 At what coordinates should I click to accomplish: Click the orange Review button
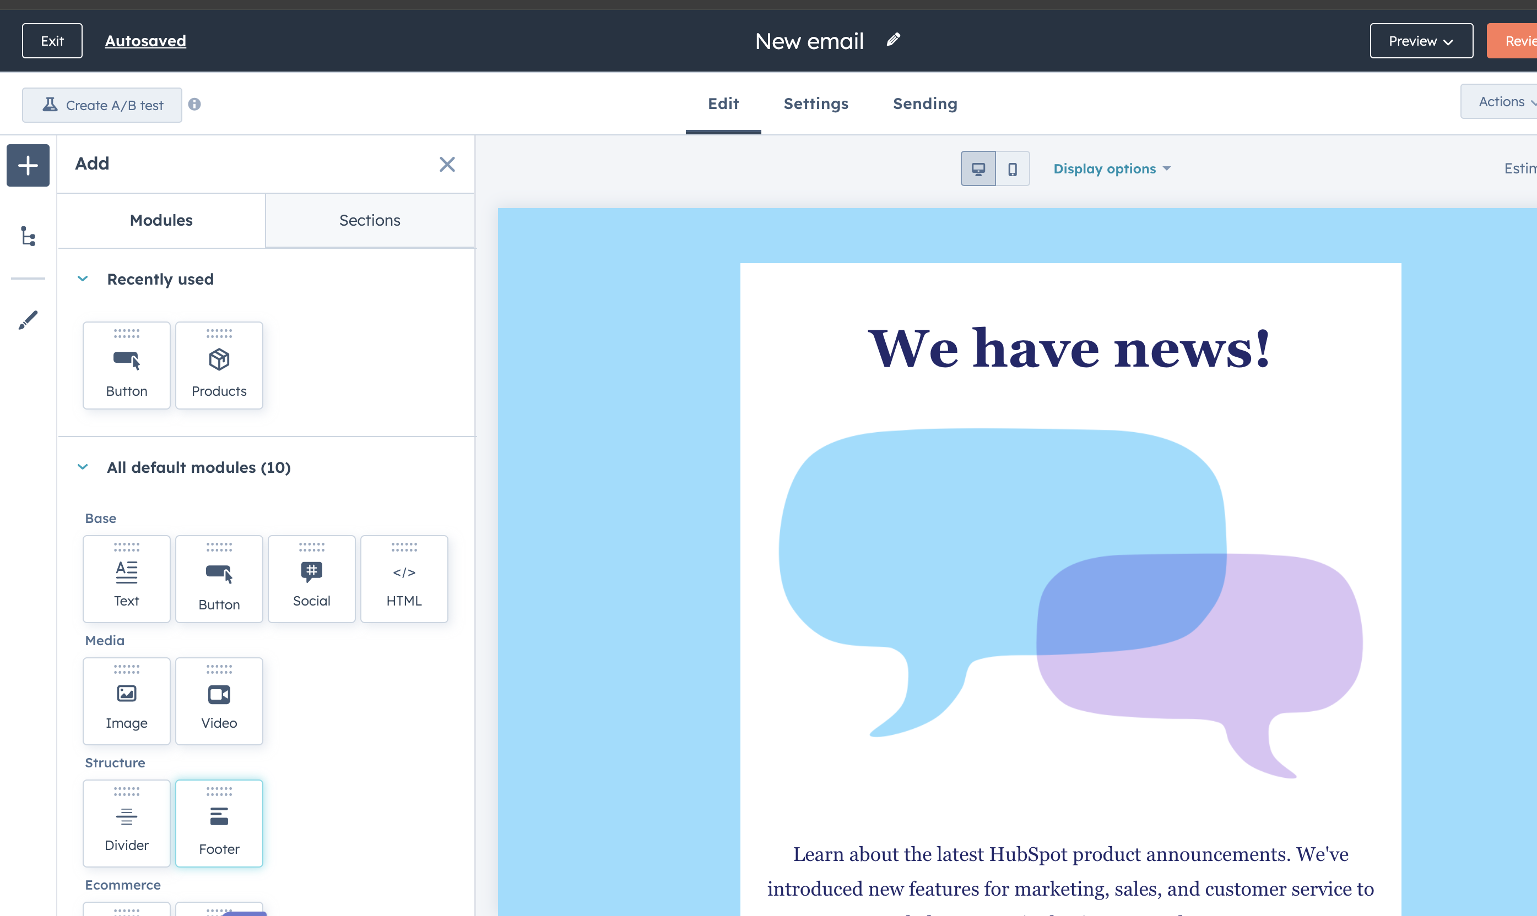[x=1512, y=41]
